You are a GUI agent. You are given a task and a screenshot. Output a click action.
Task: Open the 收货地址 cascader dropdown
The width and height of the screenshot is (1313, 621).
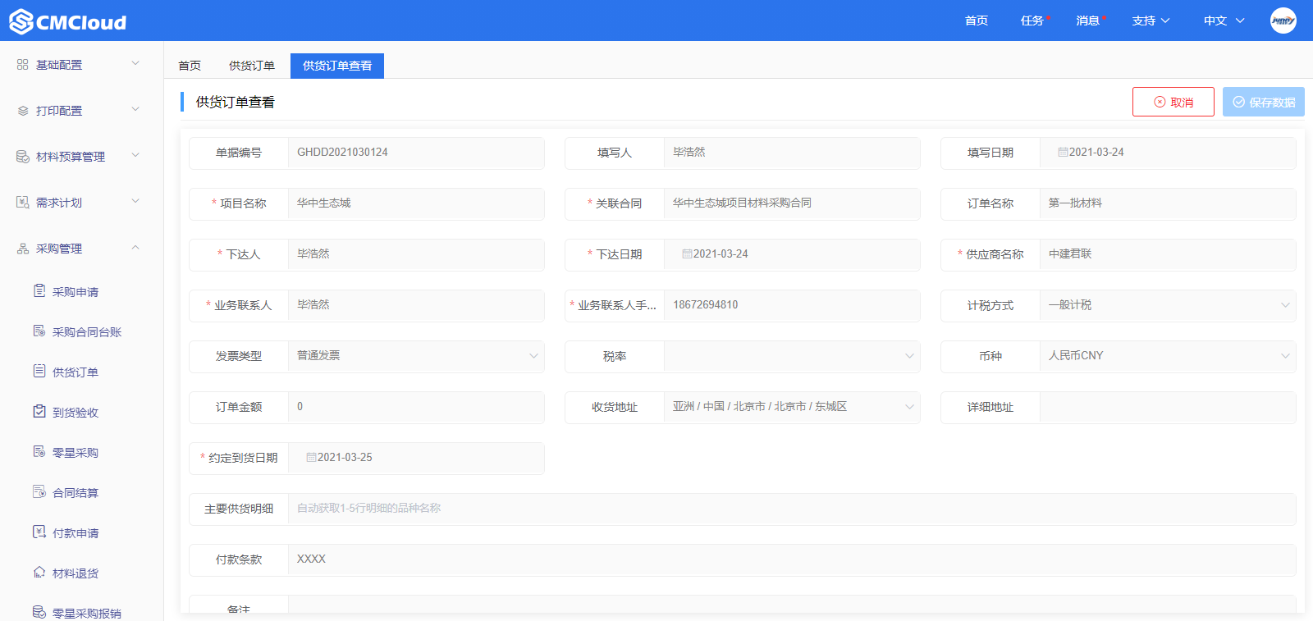(x=792, y=407)
